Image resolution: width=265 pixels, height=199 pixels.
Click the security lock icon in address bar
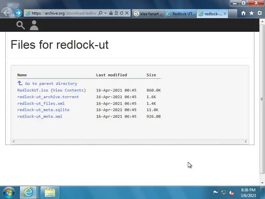[111, 13]
